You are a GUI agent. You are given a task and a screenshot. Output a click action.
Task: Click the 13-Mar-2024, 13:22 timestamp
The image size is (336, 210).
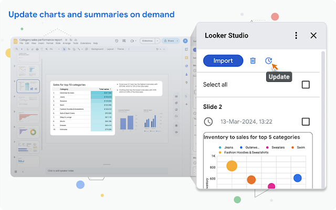pos(246,122)
